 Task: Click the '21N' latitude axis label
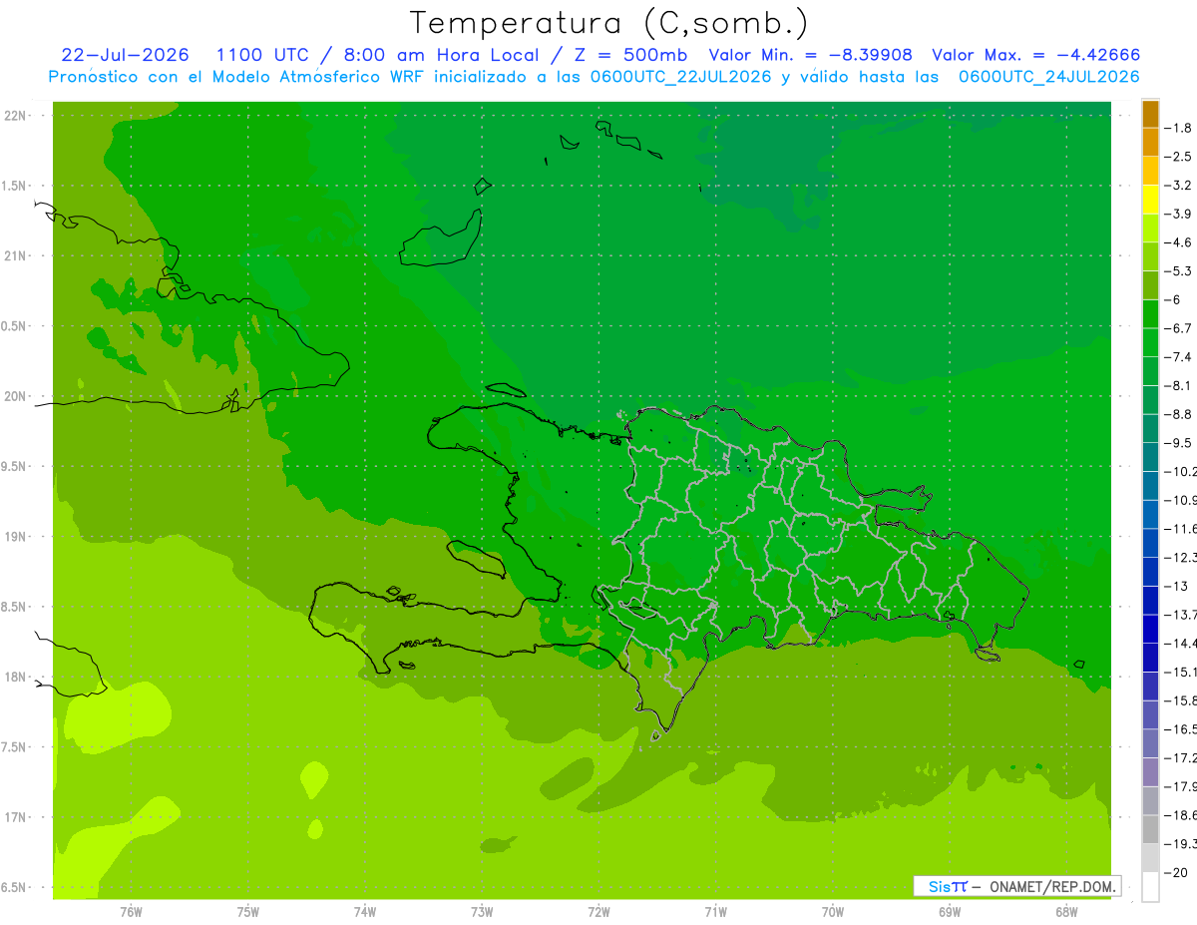[x=14, y=256]
